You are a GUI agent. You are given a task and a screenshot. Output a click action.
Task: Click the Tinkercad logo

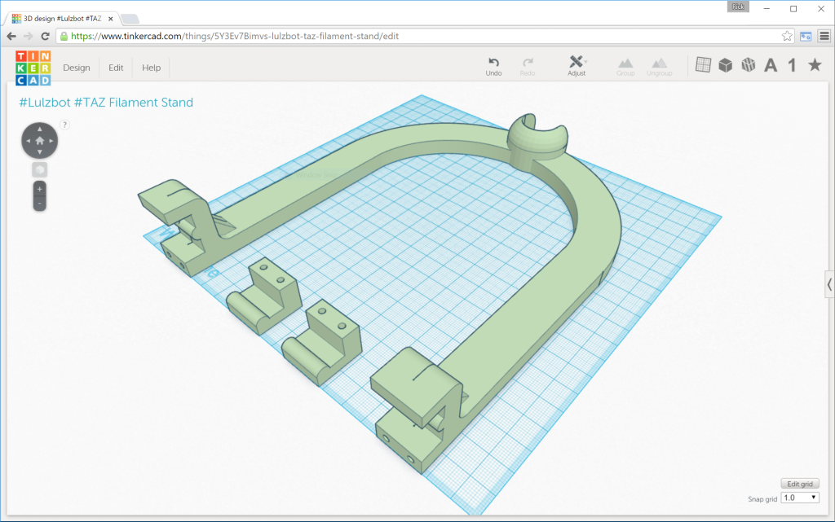pos(33,68)
